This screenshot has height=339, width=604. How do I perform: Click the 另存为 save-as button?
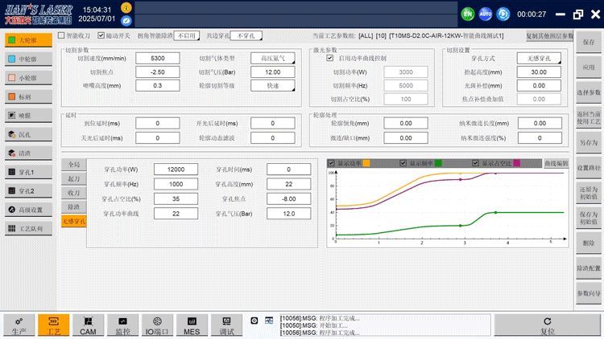[x=589, y=143]
